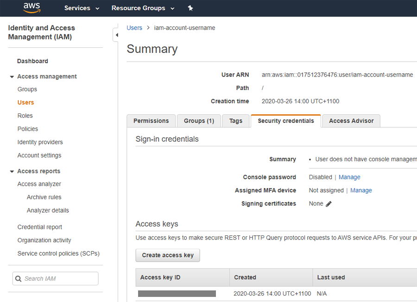Switch to the Permissions tab
417x302 pixels.
point(151,121)
